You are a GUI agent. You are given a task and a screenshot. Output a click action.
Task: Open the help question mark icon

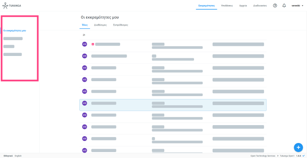275,6
